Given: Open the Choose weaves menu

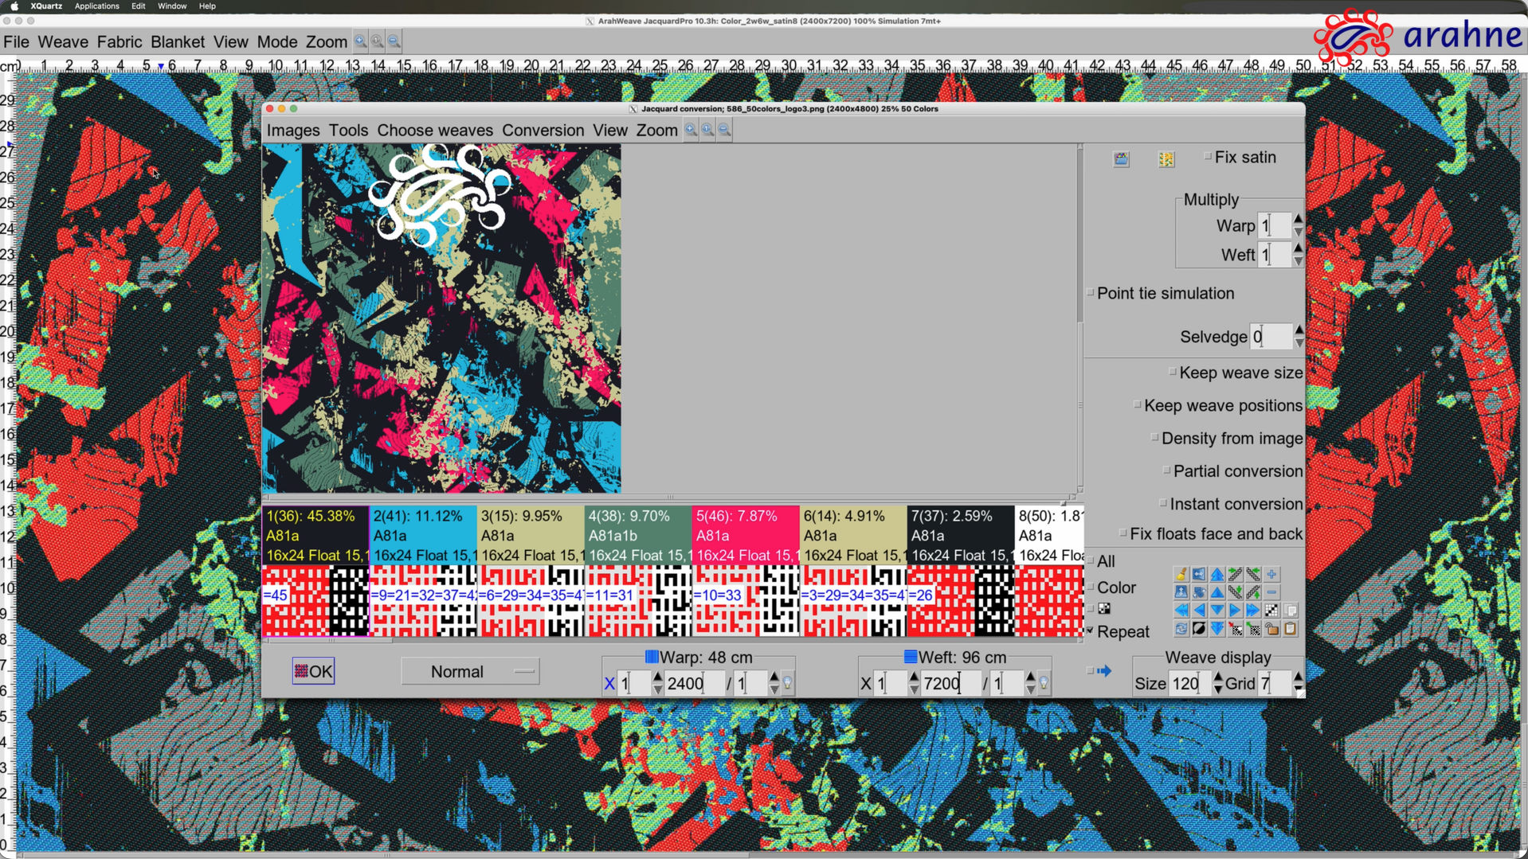Looking at the screenshot, I should pos(434,131).
